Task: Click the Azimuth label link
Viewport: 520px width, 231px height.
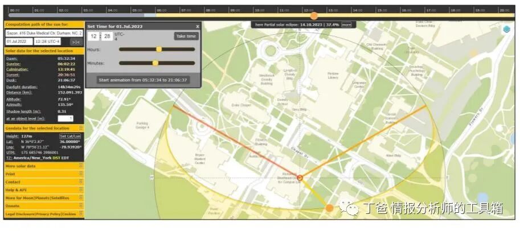Action: coord(14,104)
